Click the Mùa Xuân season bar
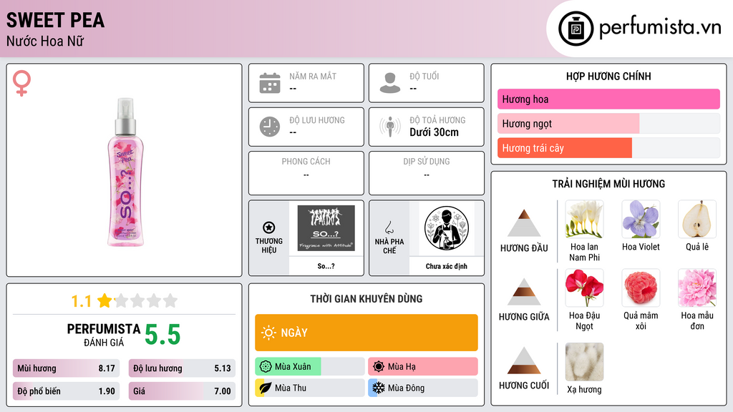733x412 pixels. [x=310, y=367]
